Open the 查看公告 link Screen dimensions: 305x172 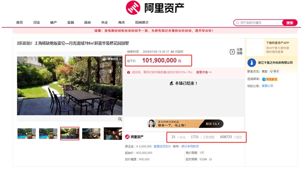pyautogui.click(x=267, y=86)
